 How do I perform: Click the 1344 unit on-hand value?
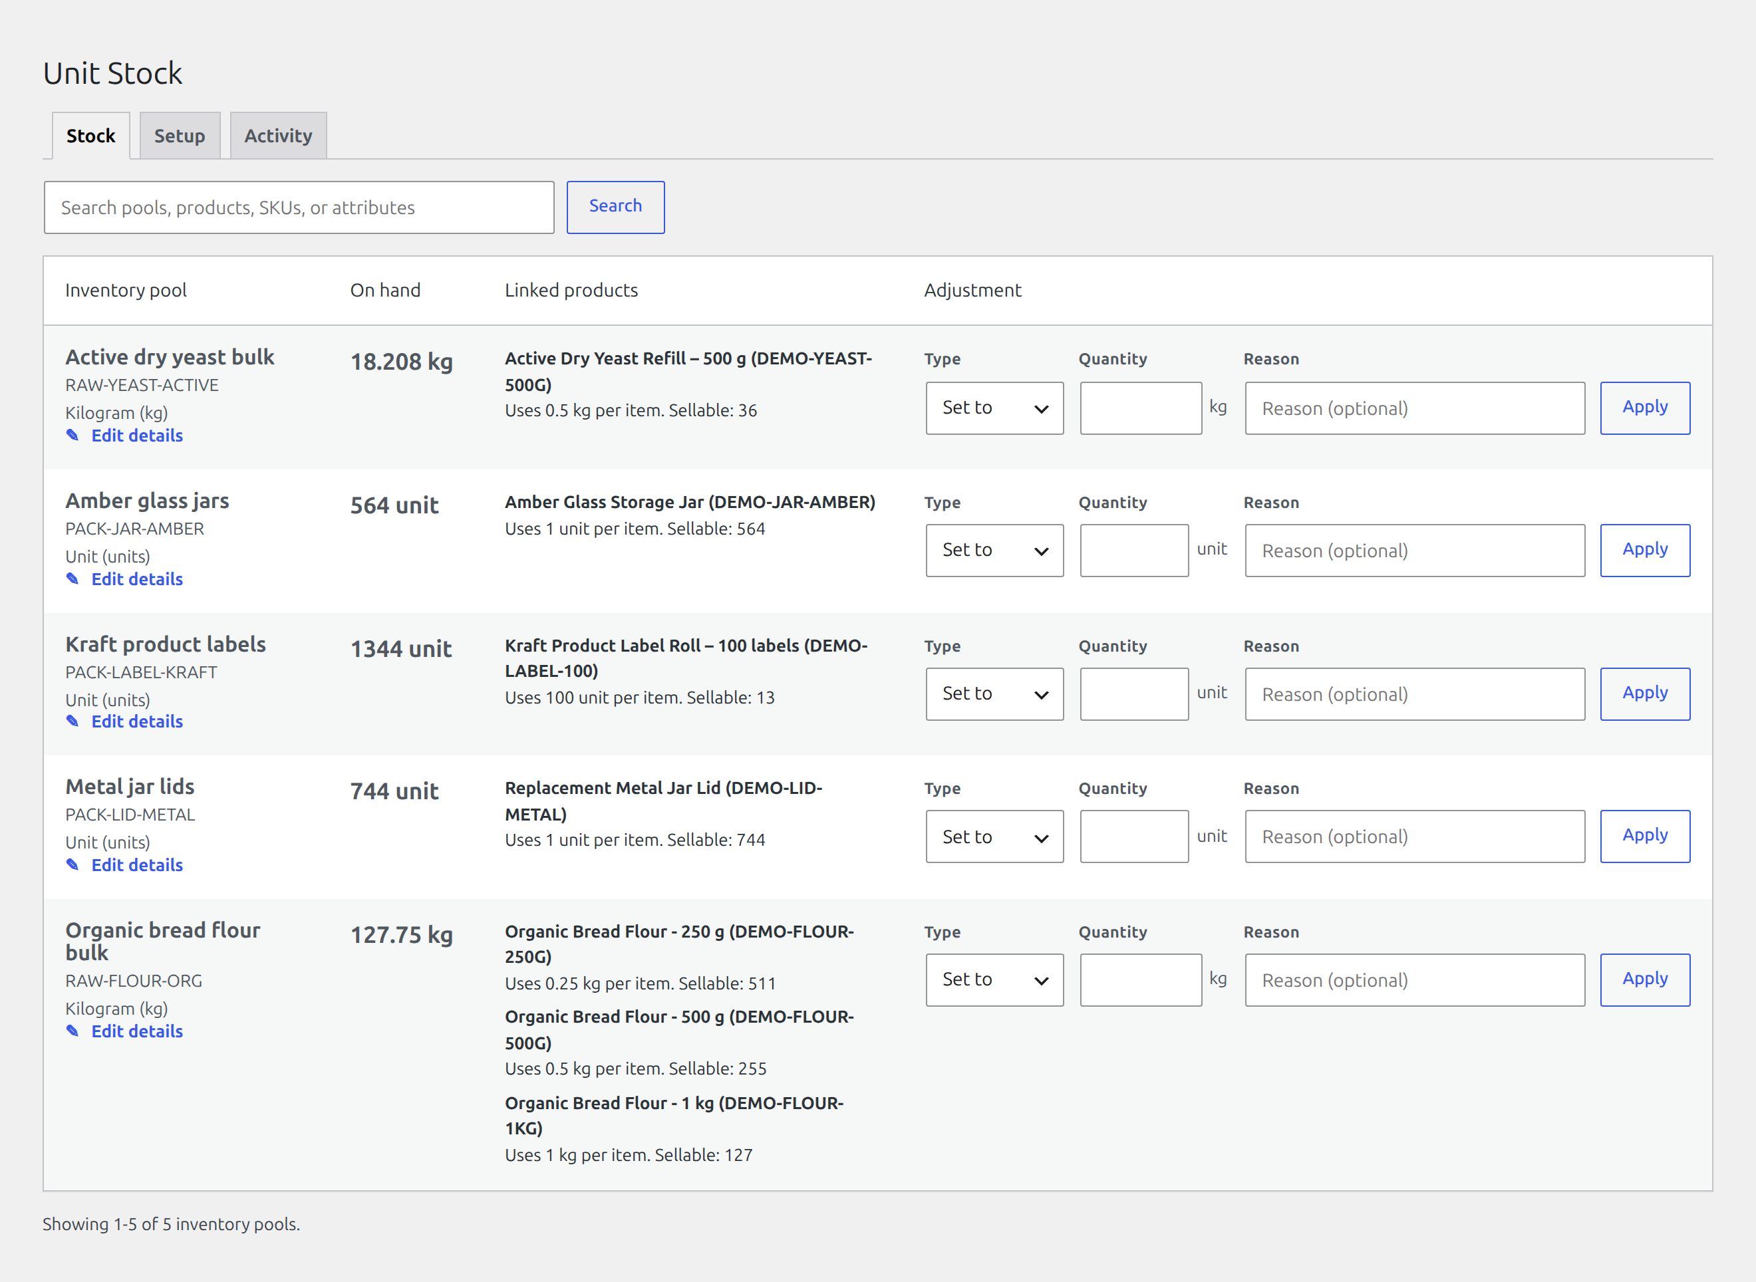click(400, 649)
